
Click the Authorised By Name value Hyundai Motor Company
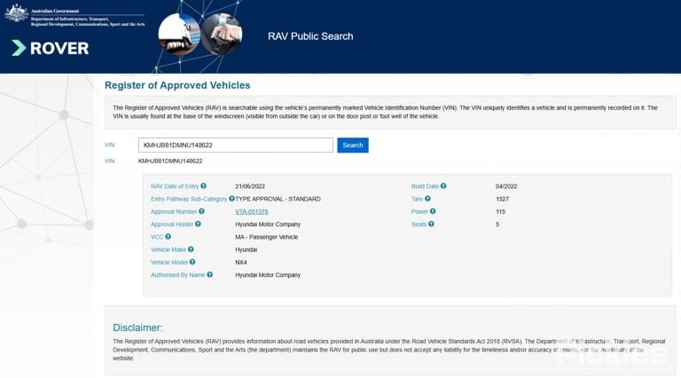[268, 275]
